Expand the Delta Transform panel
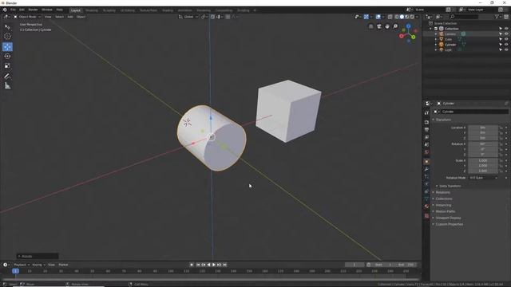Viewport: 511px width, 287px height. coord(450,186)
